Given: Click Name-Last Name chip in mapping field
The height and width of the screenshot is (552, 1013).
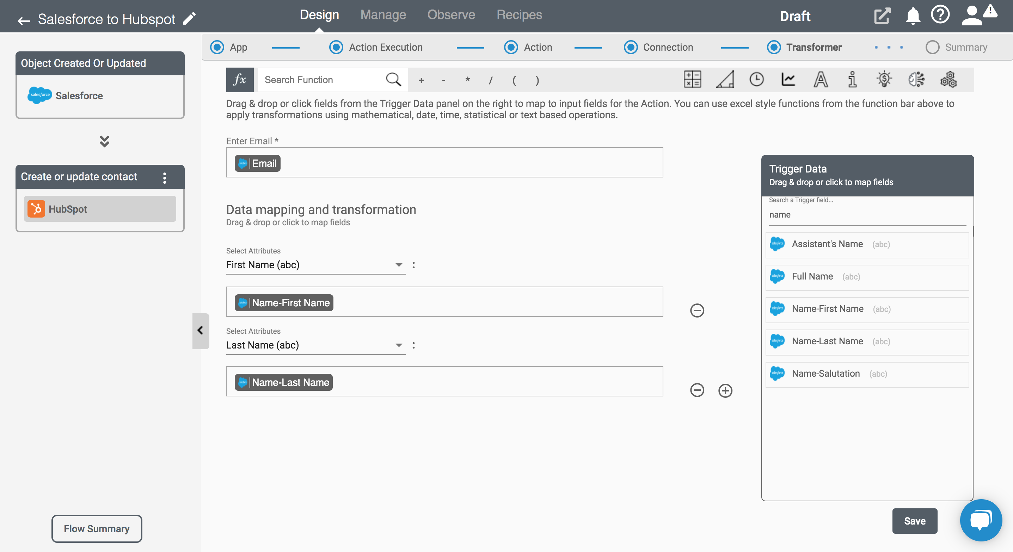Looking at the screenshot, I should point(283,382).
